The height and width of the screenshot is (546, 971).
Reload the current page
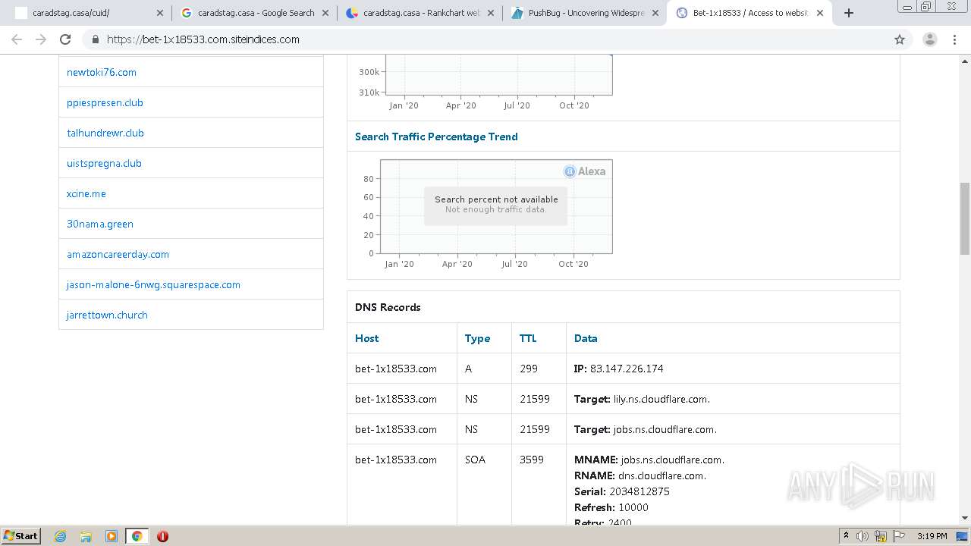coord(65,39)
